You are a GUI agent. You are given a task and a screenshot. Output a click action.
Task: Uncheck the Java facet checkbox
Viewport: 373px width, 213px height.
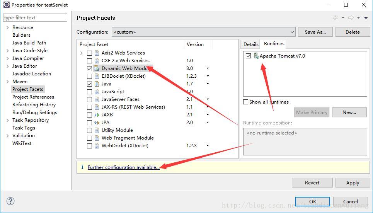pos(89,84)
